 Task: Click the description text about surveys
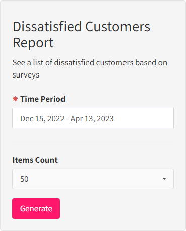click(x=90, y=69)
